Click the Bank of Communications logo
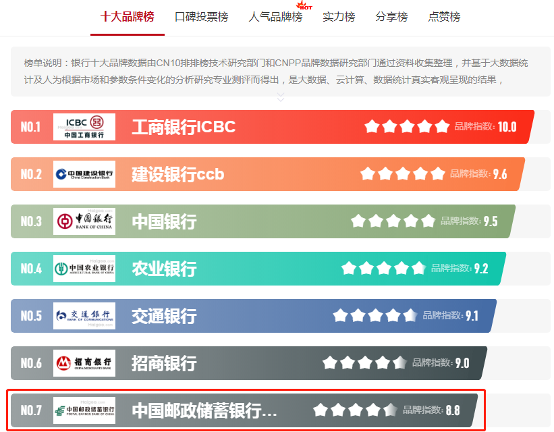 84,316
